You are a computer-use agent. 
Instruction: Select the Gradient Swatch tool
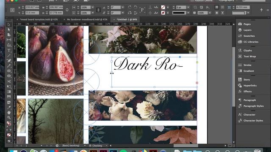(9, 92)
